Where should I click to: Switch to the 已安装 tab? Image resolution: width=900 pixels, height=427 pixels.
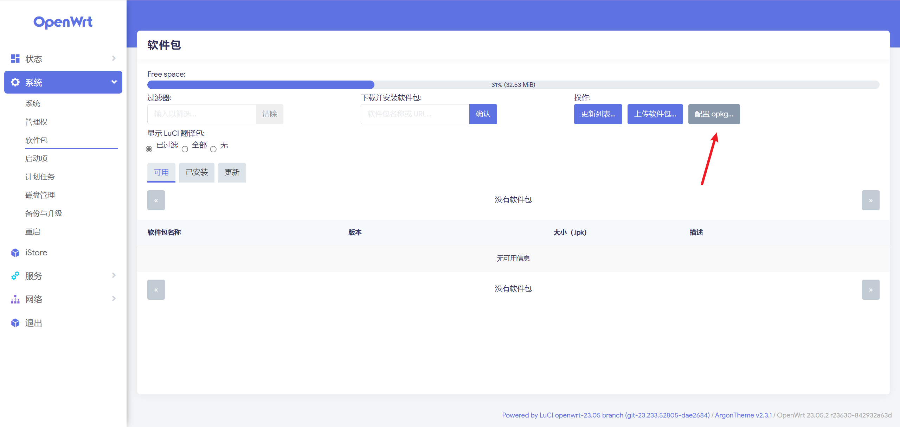[197, 172]
